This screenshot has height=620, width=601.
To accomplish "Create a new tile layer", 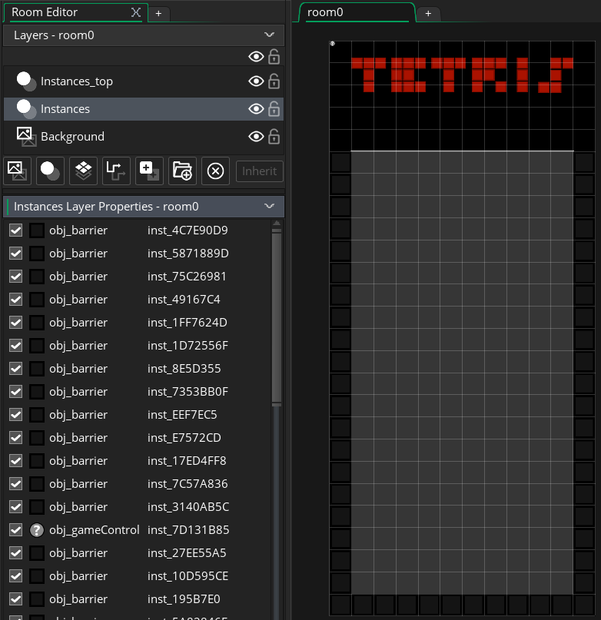I will (x=83, y=171).
